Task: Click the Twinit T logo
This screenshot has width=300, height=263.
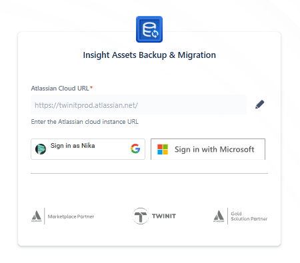Action: [141, 216]
